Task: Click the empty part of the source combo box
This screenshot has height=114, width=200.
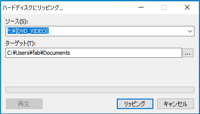Action: (x=117, y=31)
